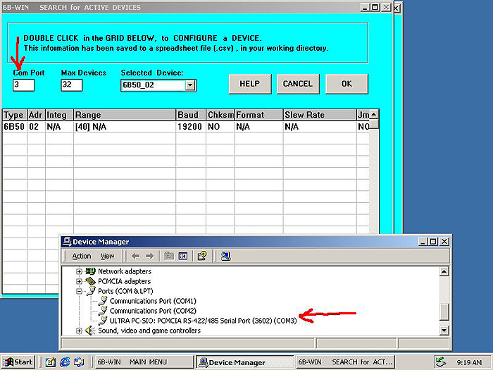Expand the Network adapters node
This screenshot has height=370, width=493.
point(79,271)
